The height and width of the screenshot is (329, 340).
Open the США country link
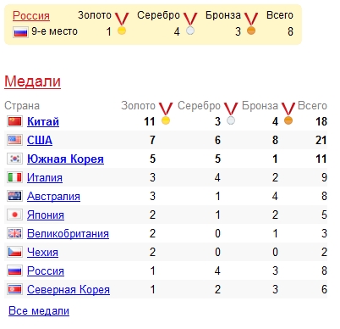(40, 140)
